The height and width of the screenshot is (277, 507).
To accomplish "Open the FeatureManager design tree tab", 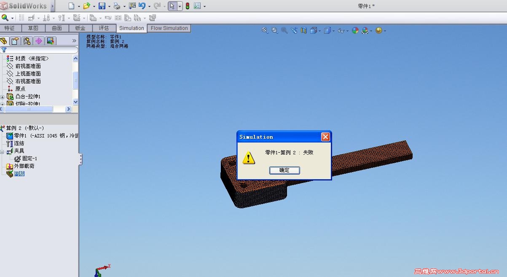I will pos(4,41).
